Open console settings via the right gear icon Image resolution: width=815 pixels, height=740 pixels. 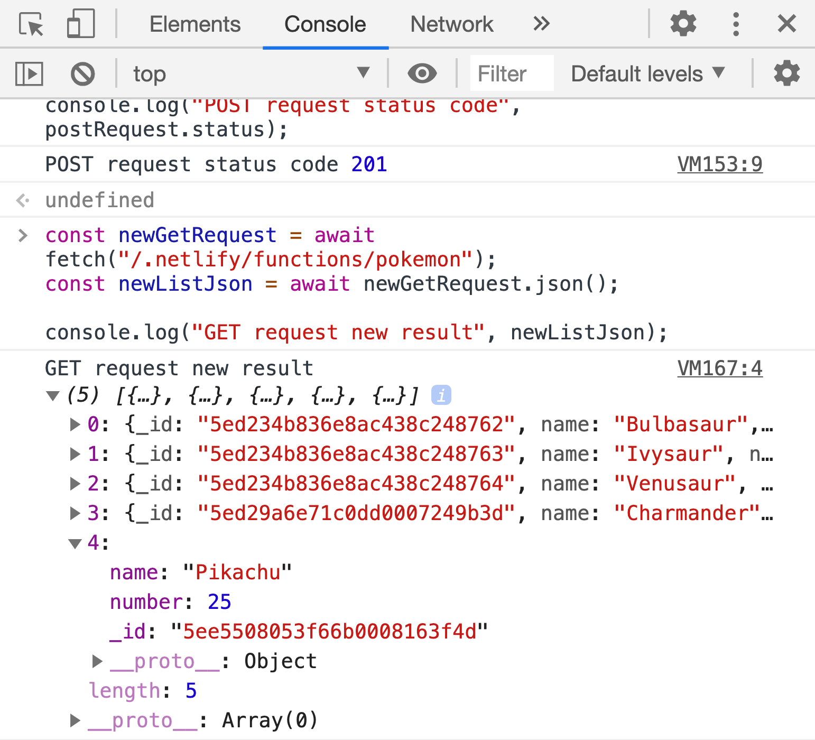(x=786, y=73)
